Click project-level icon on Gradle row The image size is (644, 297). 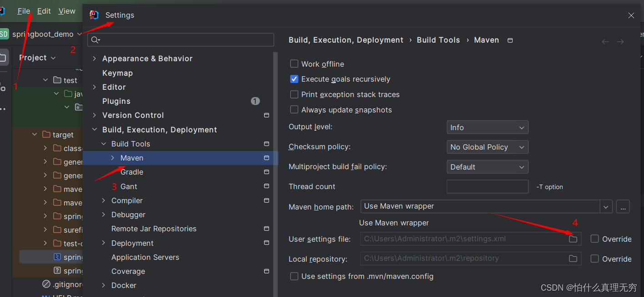click(266, 172)
